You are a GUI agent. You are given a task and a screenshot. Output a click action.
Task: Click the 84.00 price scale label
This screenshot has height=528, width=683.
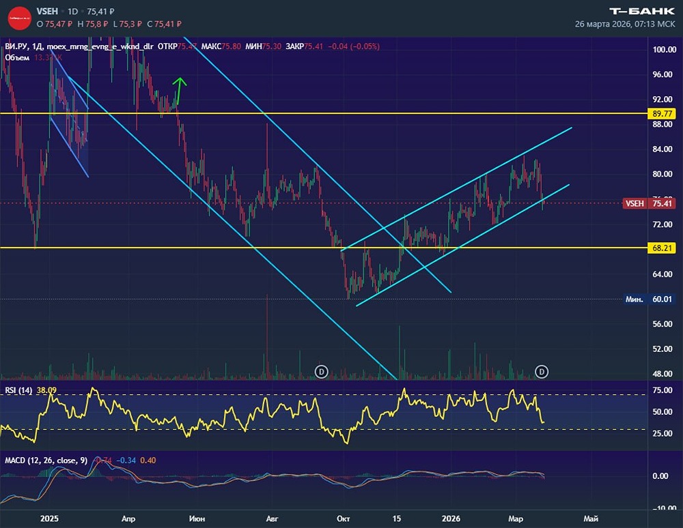point(663,149)
